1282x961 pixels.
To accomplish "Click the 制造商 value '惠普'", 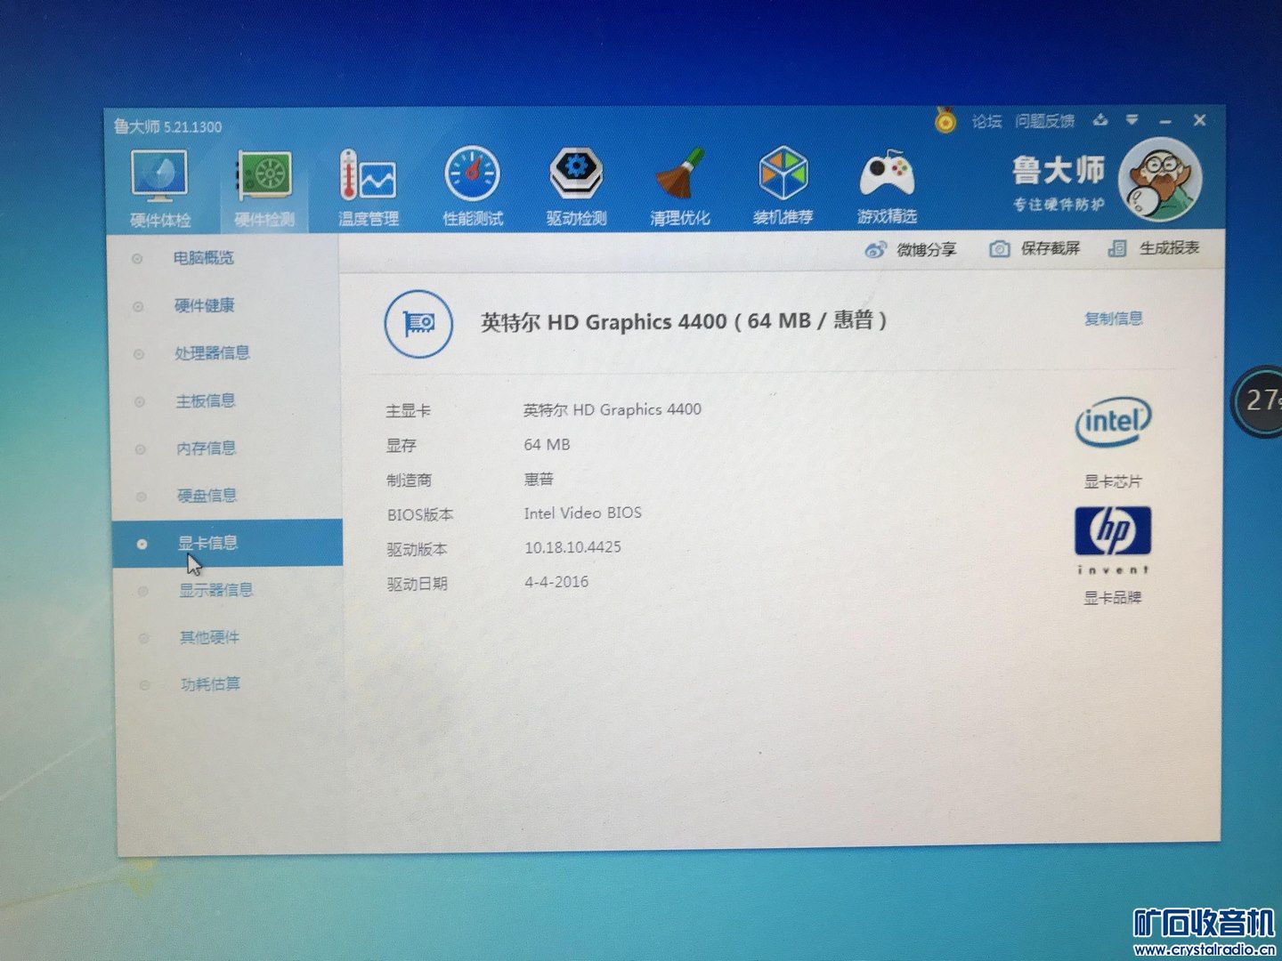I will click(539, 480).
